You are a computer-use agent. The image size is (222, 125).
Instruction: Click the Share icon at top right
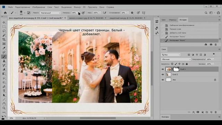click(218, 13)
